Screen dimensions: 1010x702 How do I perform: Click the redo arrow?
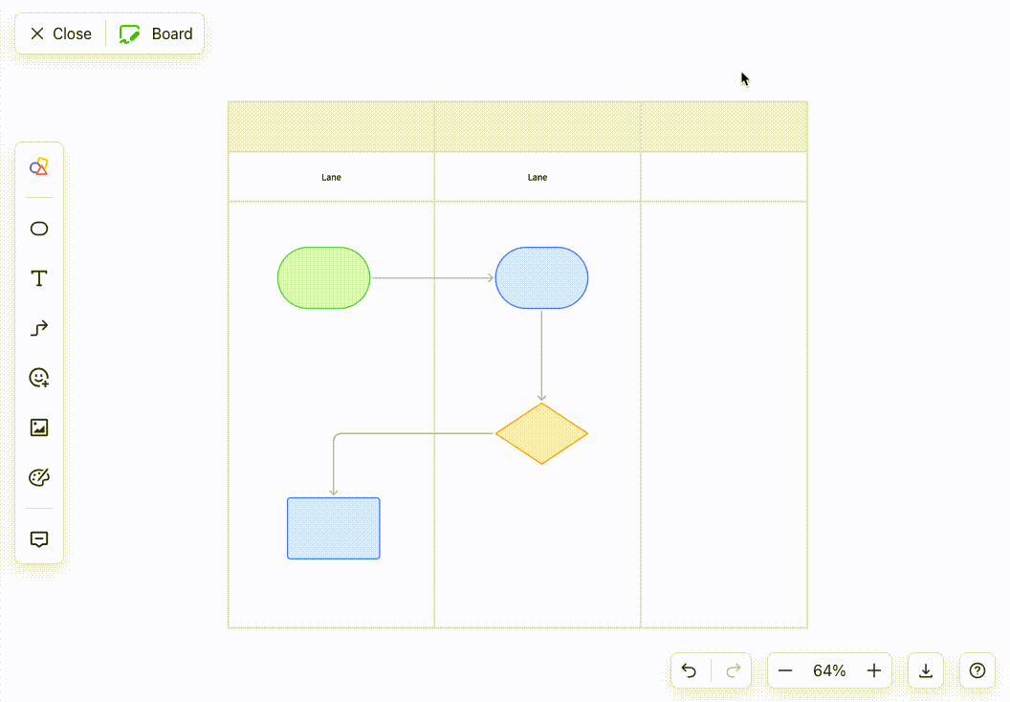(732, 670)
